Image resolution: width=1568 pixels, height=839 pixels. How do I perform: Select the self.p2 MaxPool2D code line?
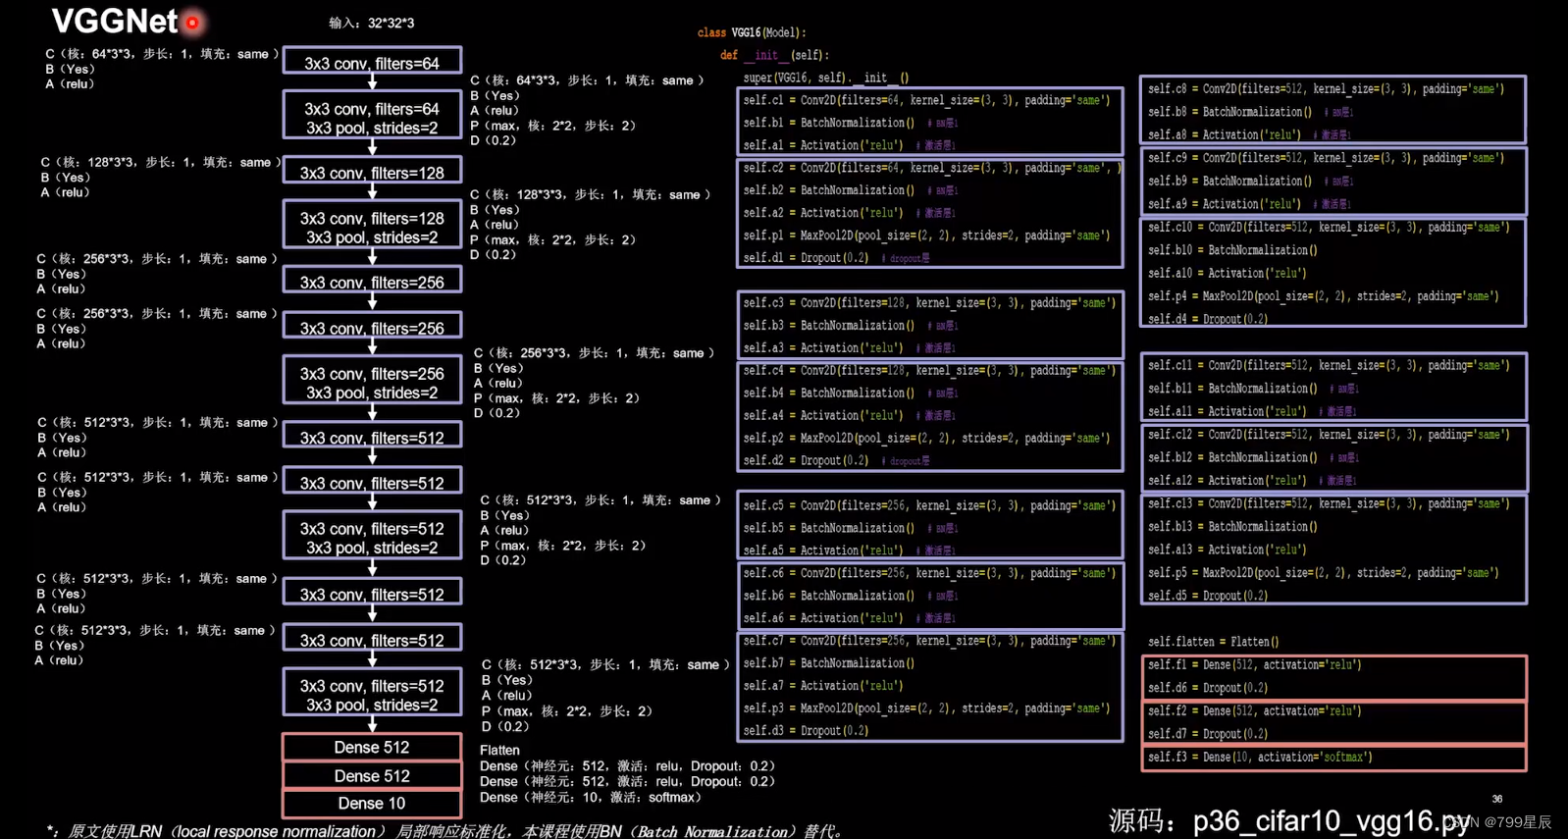tap(926, 439)
